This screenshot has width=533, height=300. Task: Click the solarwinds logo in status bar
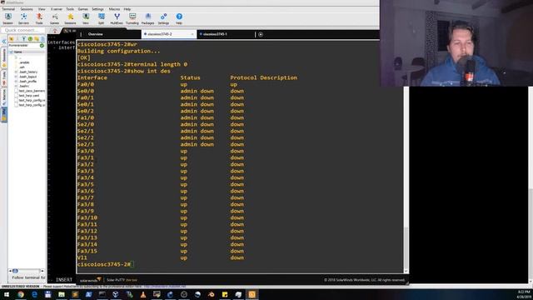[90, 280]
